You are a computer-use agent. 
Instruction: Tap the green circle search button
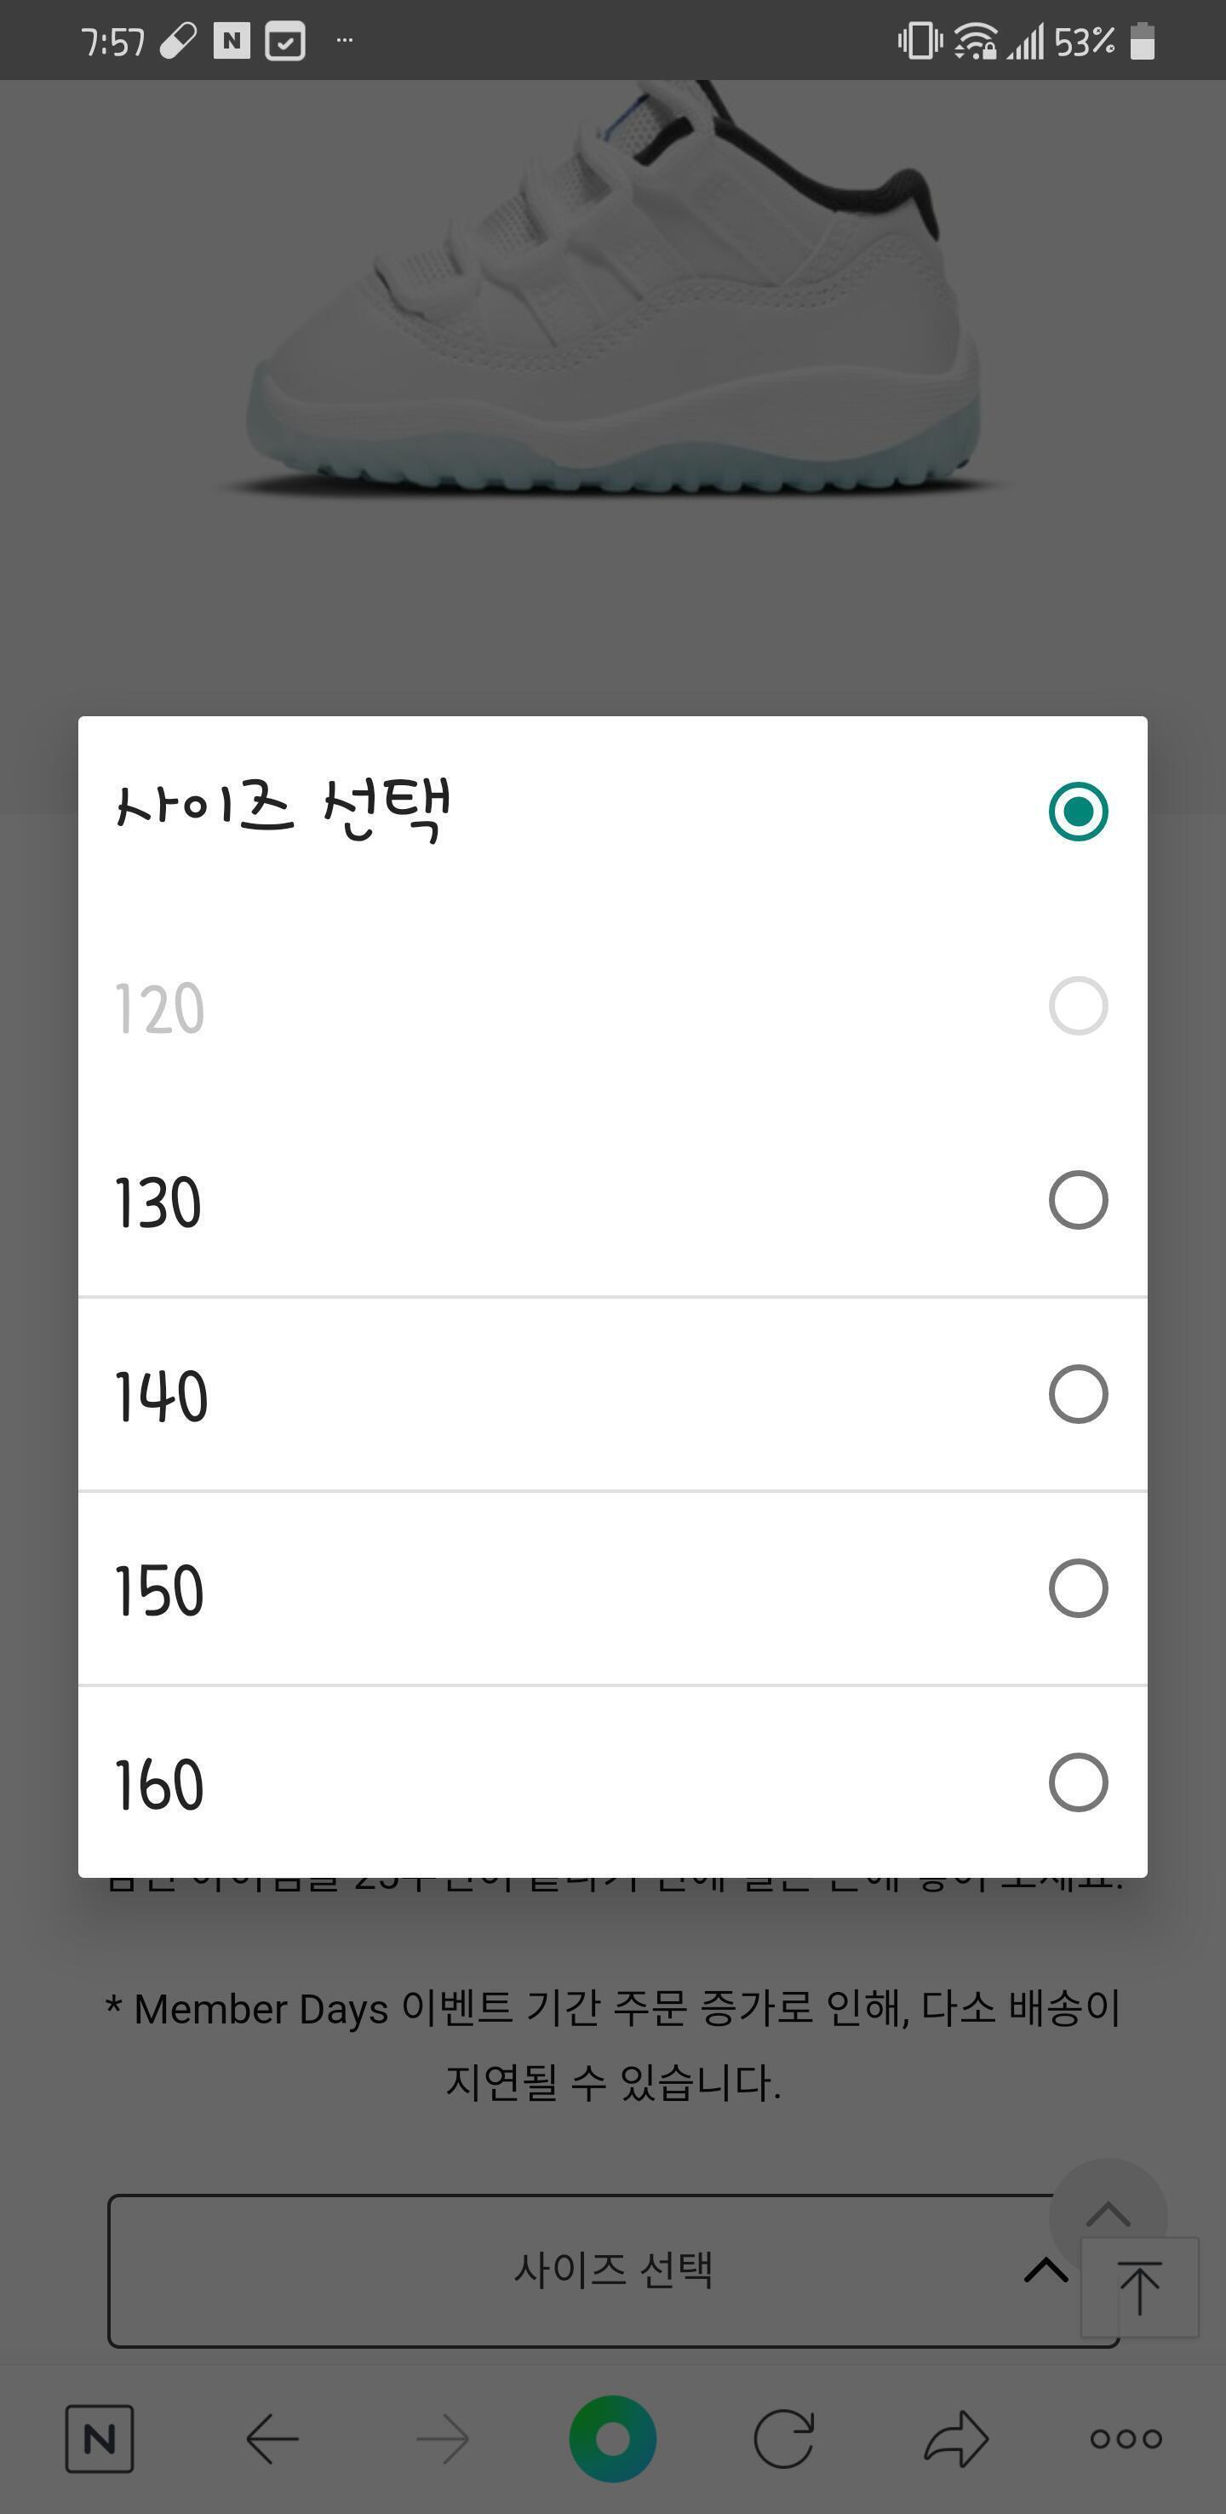[612, 2439]
